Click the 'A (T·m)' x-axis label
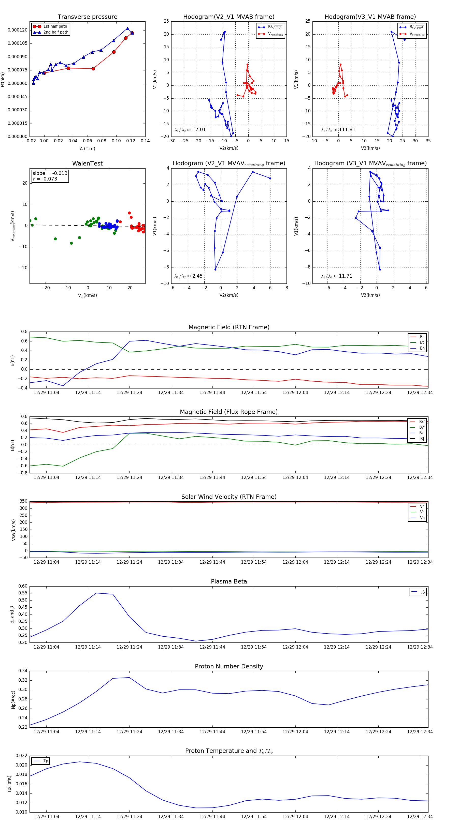Screen dimensions: 458x839 point(87,148)
